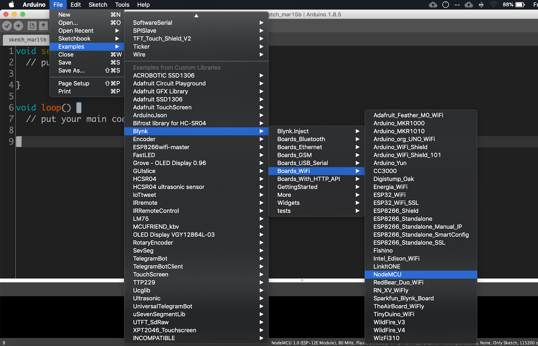
Task: Expand the Open Recent submenu arrow
Action: [x=117, y=31]
